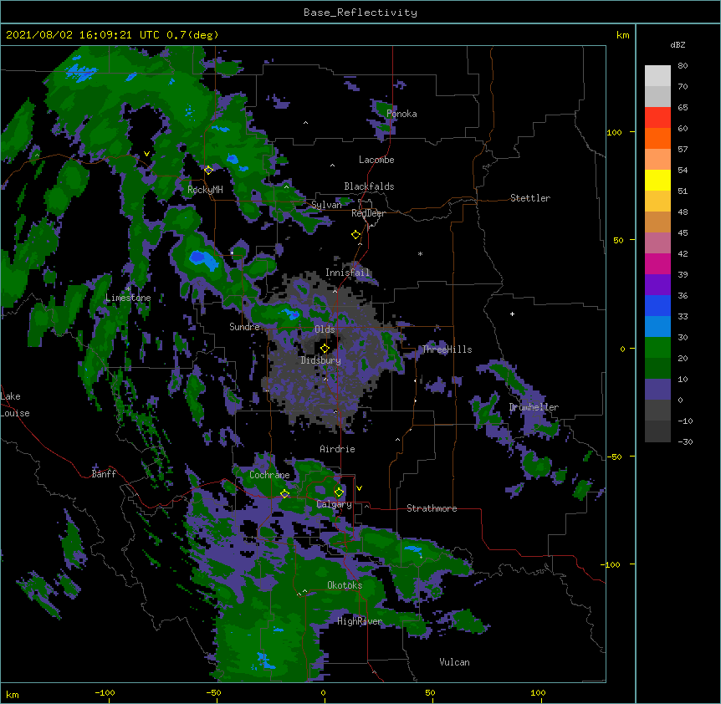This screenshot has width=721, height=704.
Task: Click the Sundre label
Action: pyautogui.click(x=244, y=327)
